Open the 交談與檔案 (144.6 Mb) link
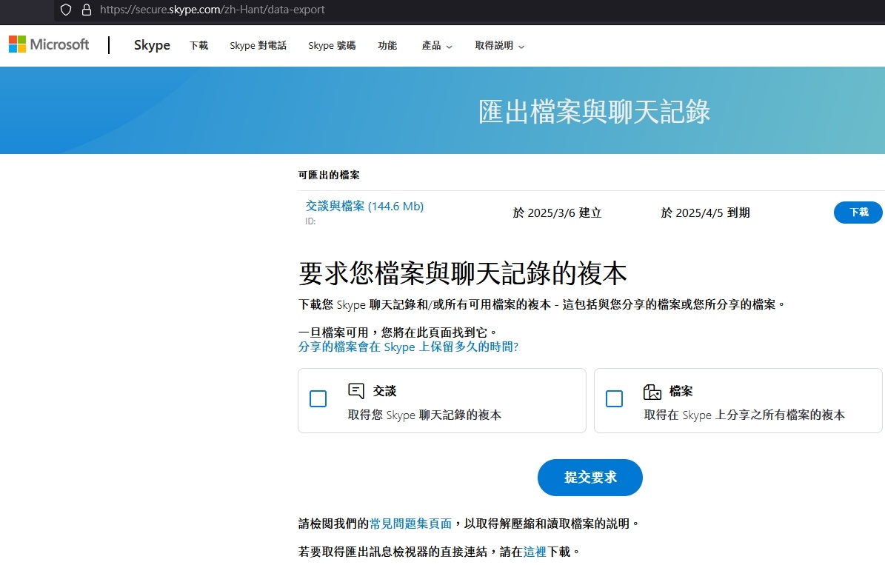885x565 pixels. coord(364,206)
